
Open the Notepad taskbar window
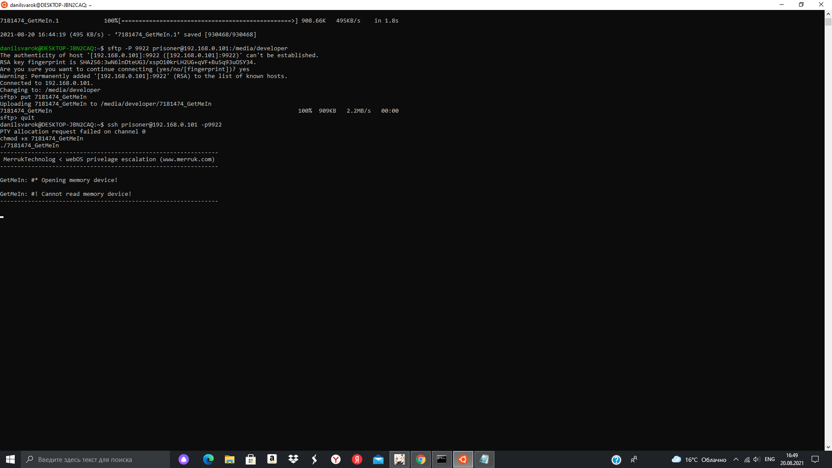tap(484, 459)
